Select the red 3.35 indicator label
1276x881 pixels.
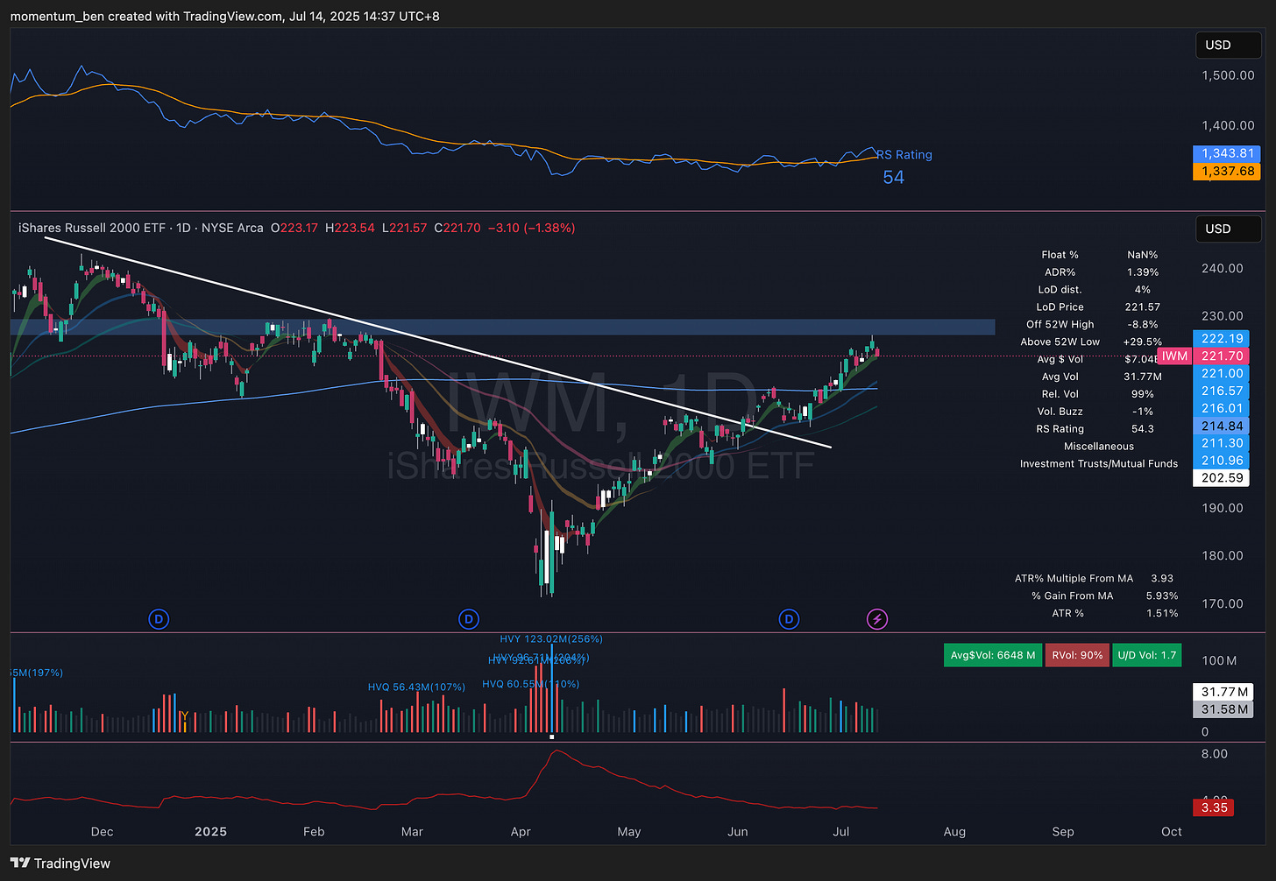1214,807
